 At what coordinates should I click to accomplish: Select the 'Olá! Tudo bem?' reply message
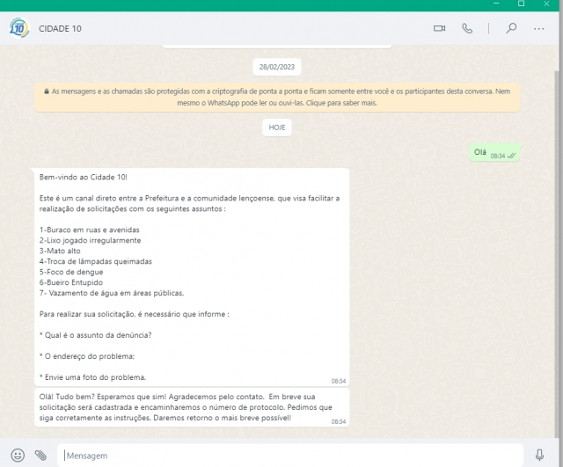(192, 407)
